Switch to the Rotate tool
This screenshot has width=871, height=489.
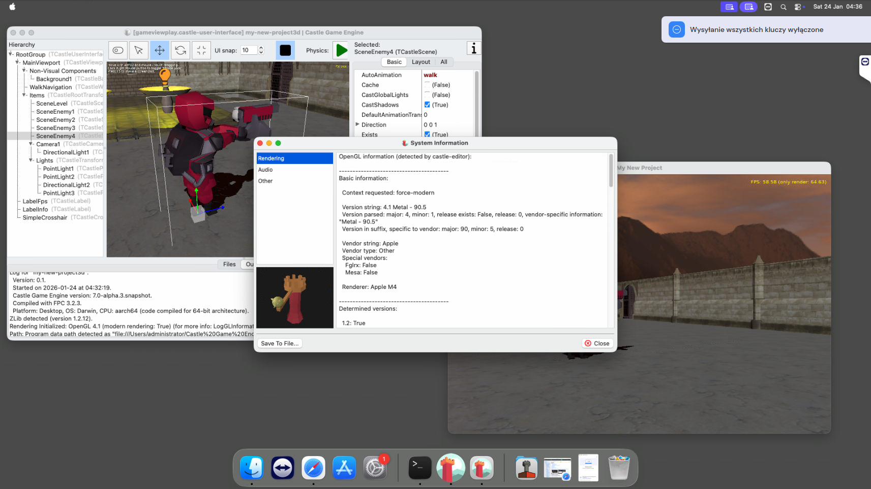point(181,50)
